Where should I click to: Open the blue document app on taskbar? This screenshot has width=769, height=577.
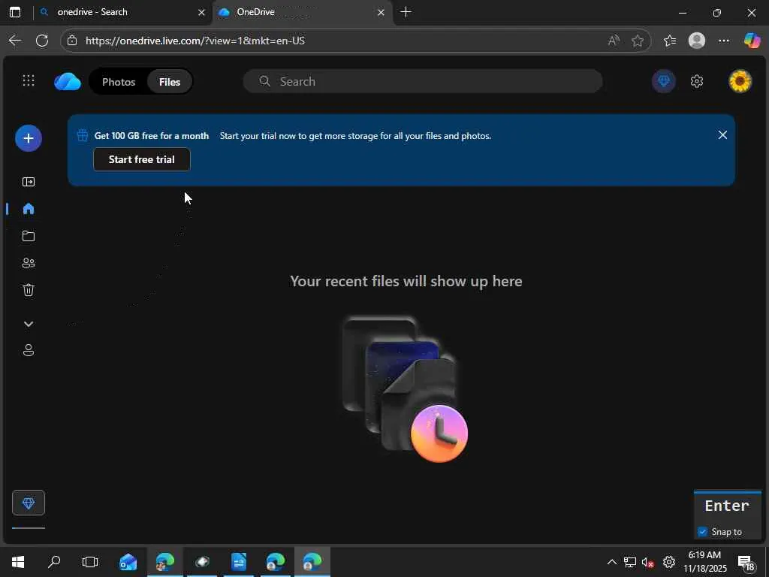coord(239,562)
